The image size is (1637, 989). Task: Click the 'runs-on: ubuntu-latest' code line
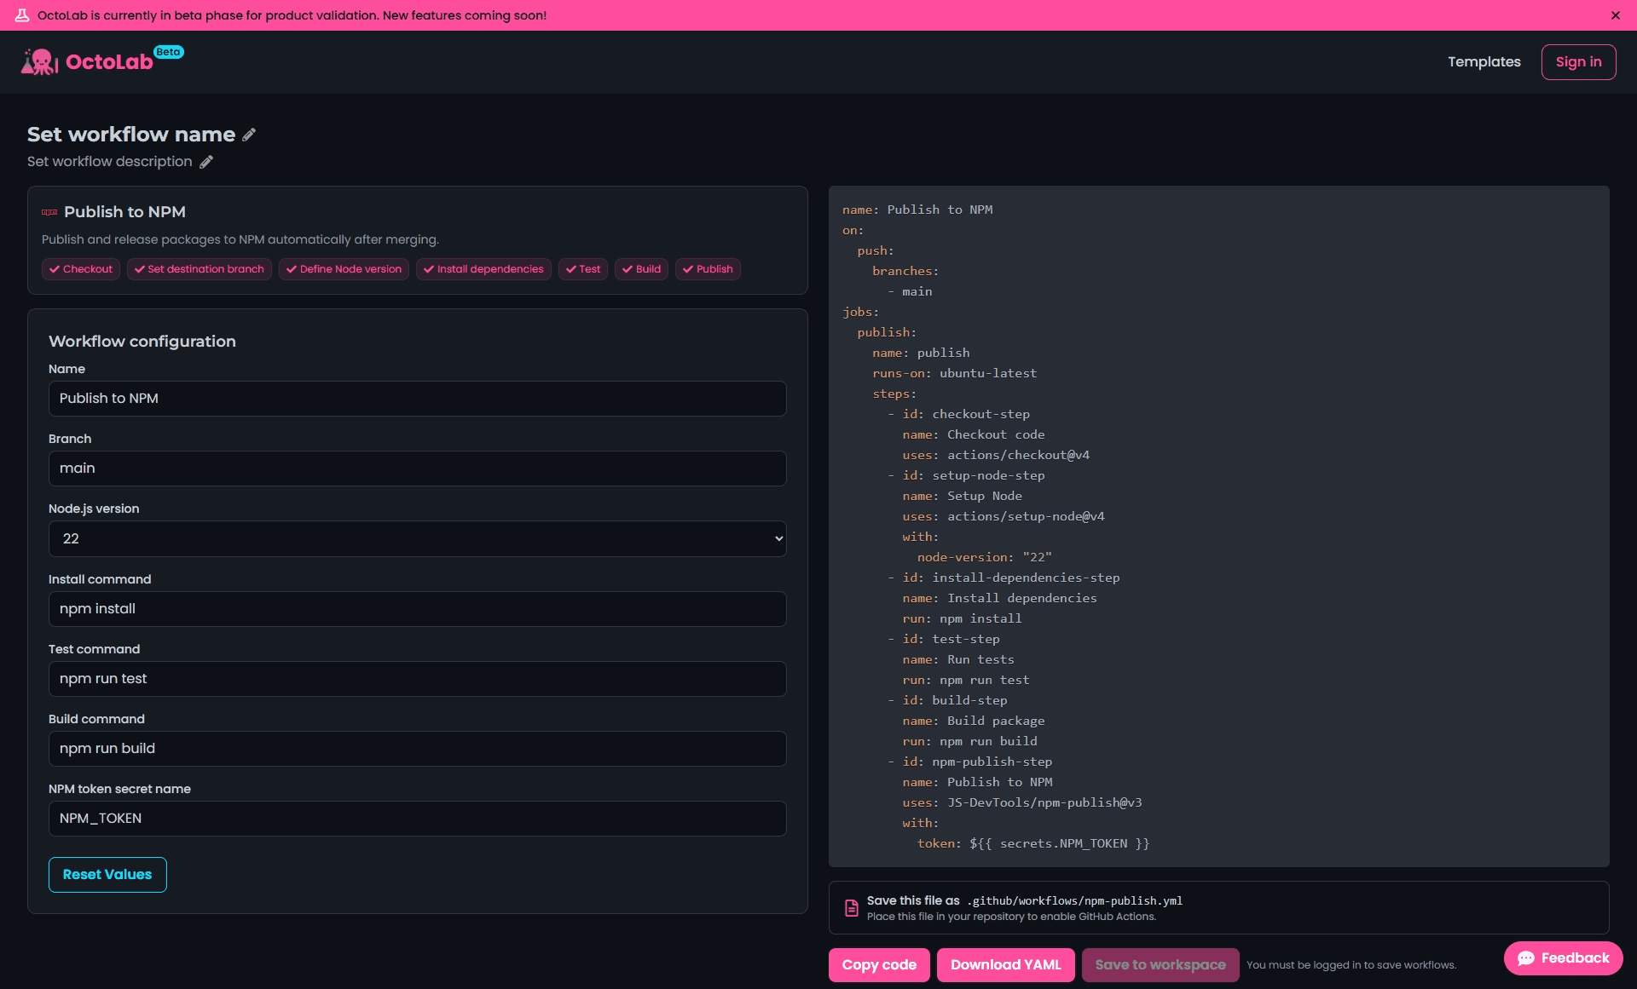[955, 373]
